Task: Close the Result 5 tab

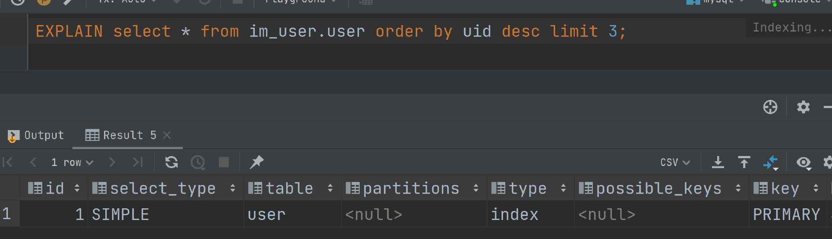Action: coord(167,135)
